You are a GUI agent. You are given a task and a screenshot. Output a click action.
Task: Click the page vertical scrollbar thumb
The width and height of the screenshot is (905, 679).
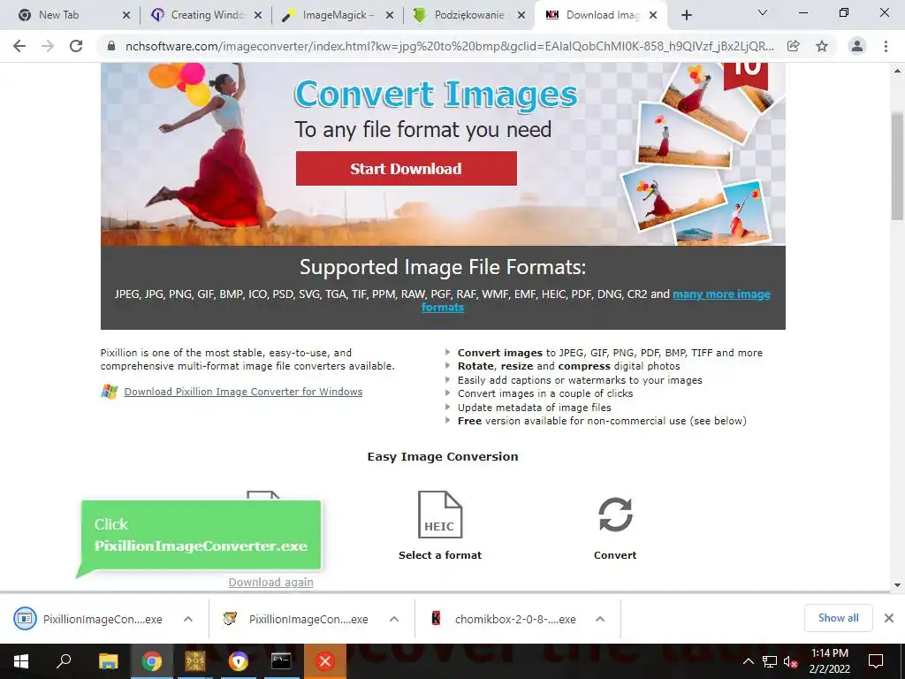[x=897, y=166]
